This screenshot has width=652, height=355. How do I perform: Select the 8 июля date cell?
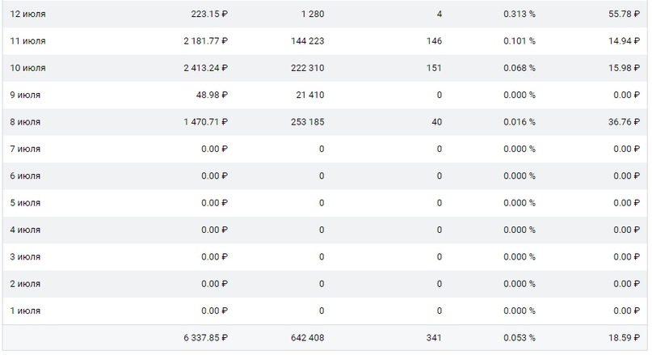(x=25, y=122)
